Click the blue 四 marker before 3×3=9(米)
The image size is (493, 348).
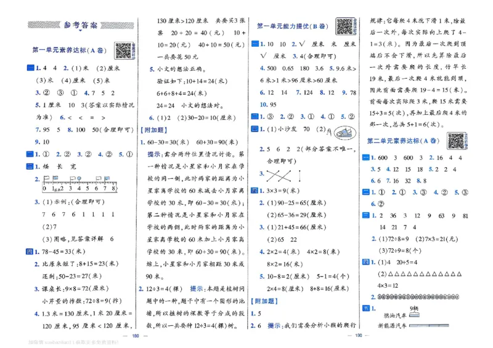254,191
